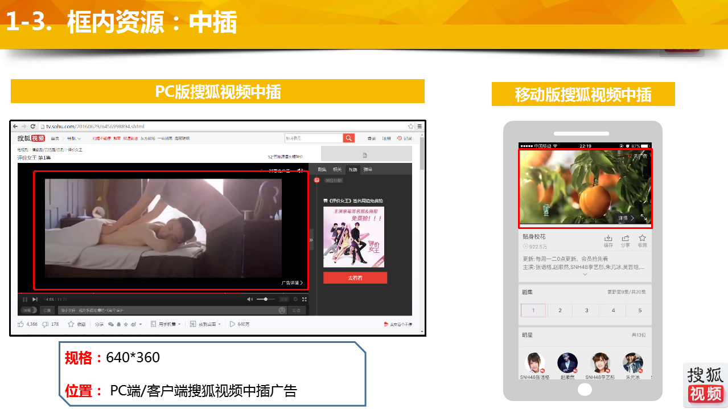This screenshot has height=409, width=728.
Task: Toggle the 弹幕 switch below the player
Action: point(28,310)
